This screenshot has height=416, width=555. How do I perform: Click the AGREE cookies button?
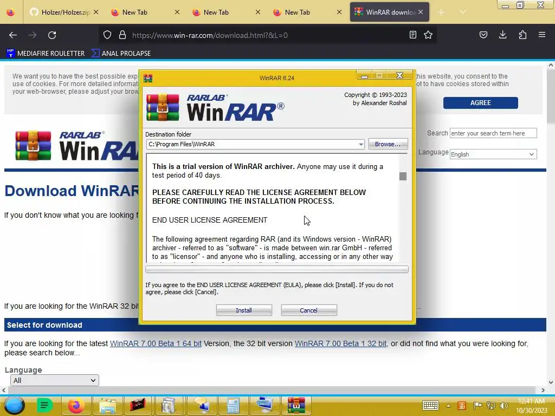click(480, 102)
